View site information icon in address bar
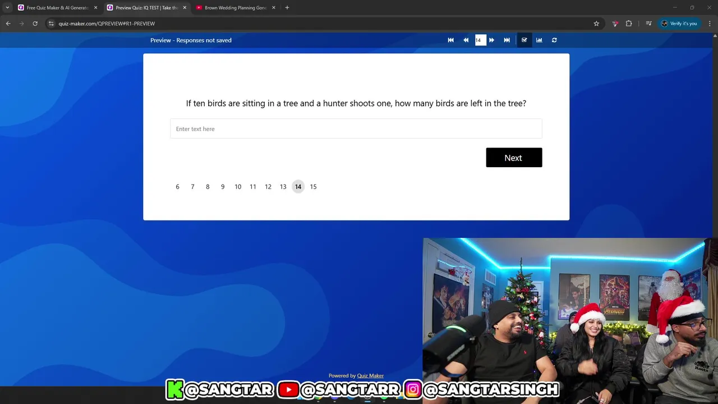The height and width of the screenshot is (404, 718). point(51,24)
